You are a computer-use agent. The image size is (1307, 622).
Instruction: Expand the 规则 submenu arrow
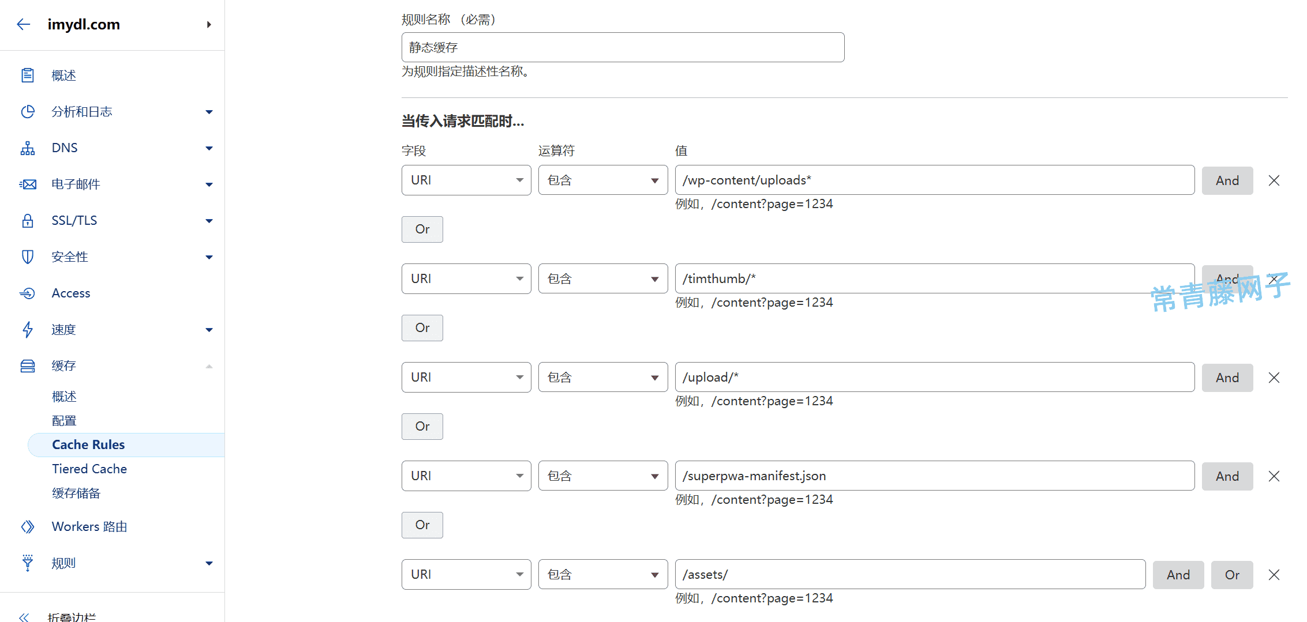209,563
